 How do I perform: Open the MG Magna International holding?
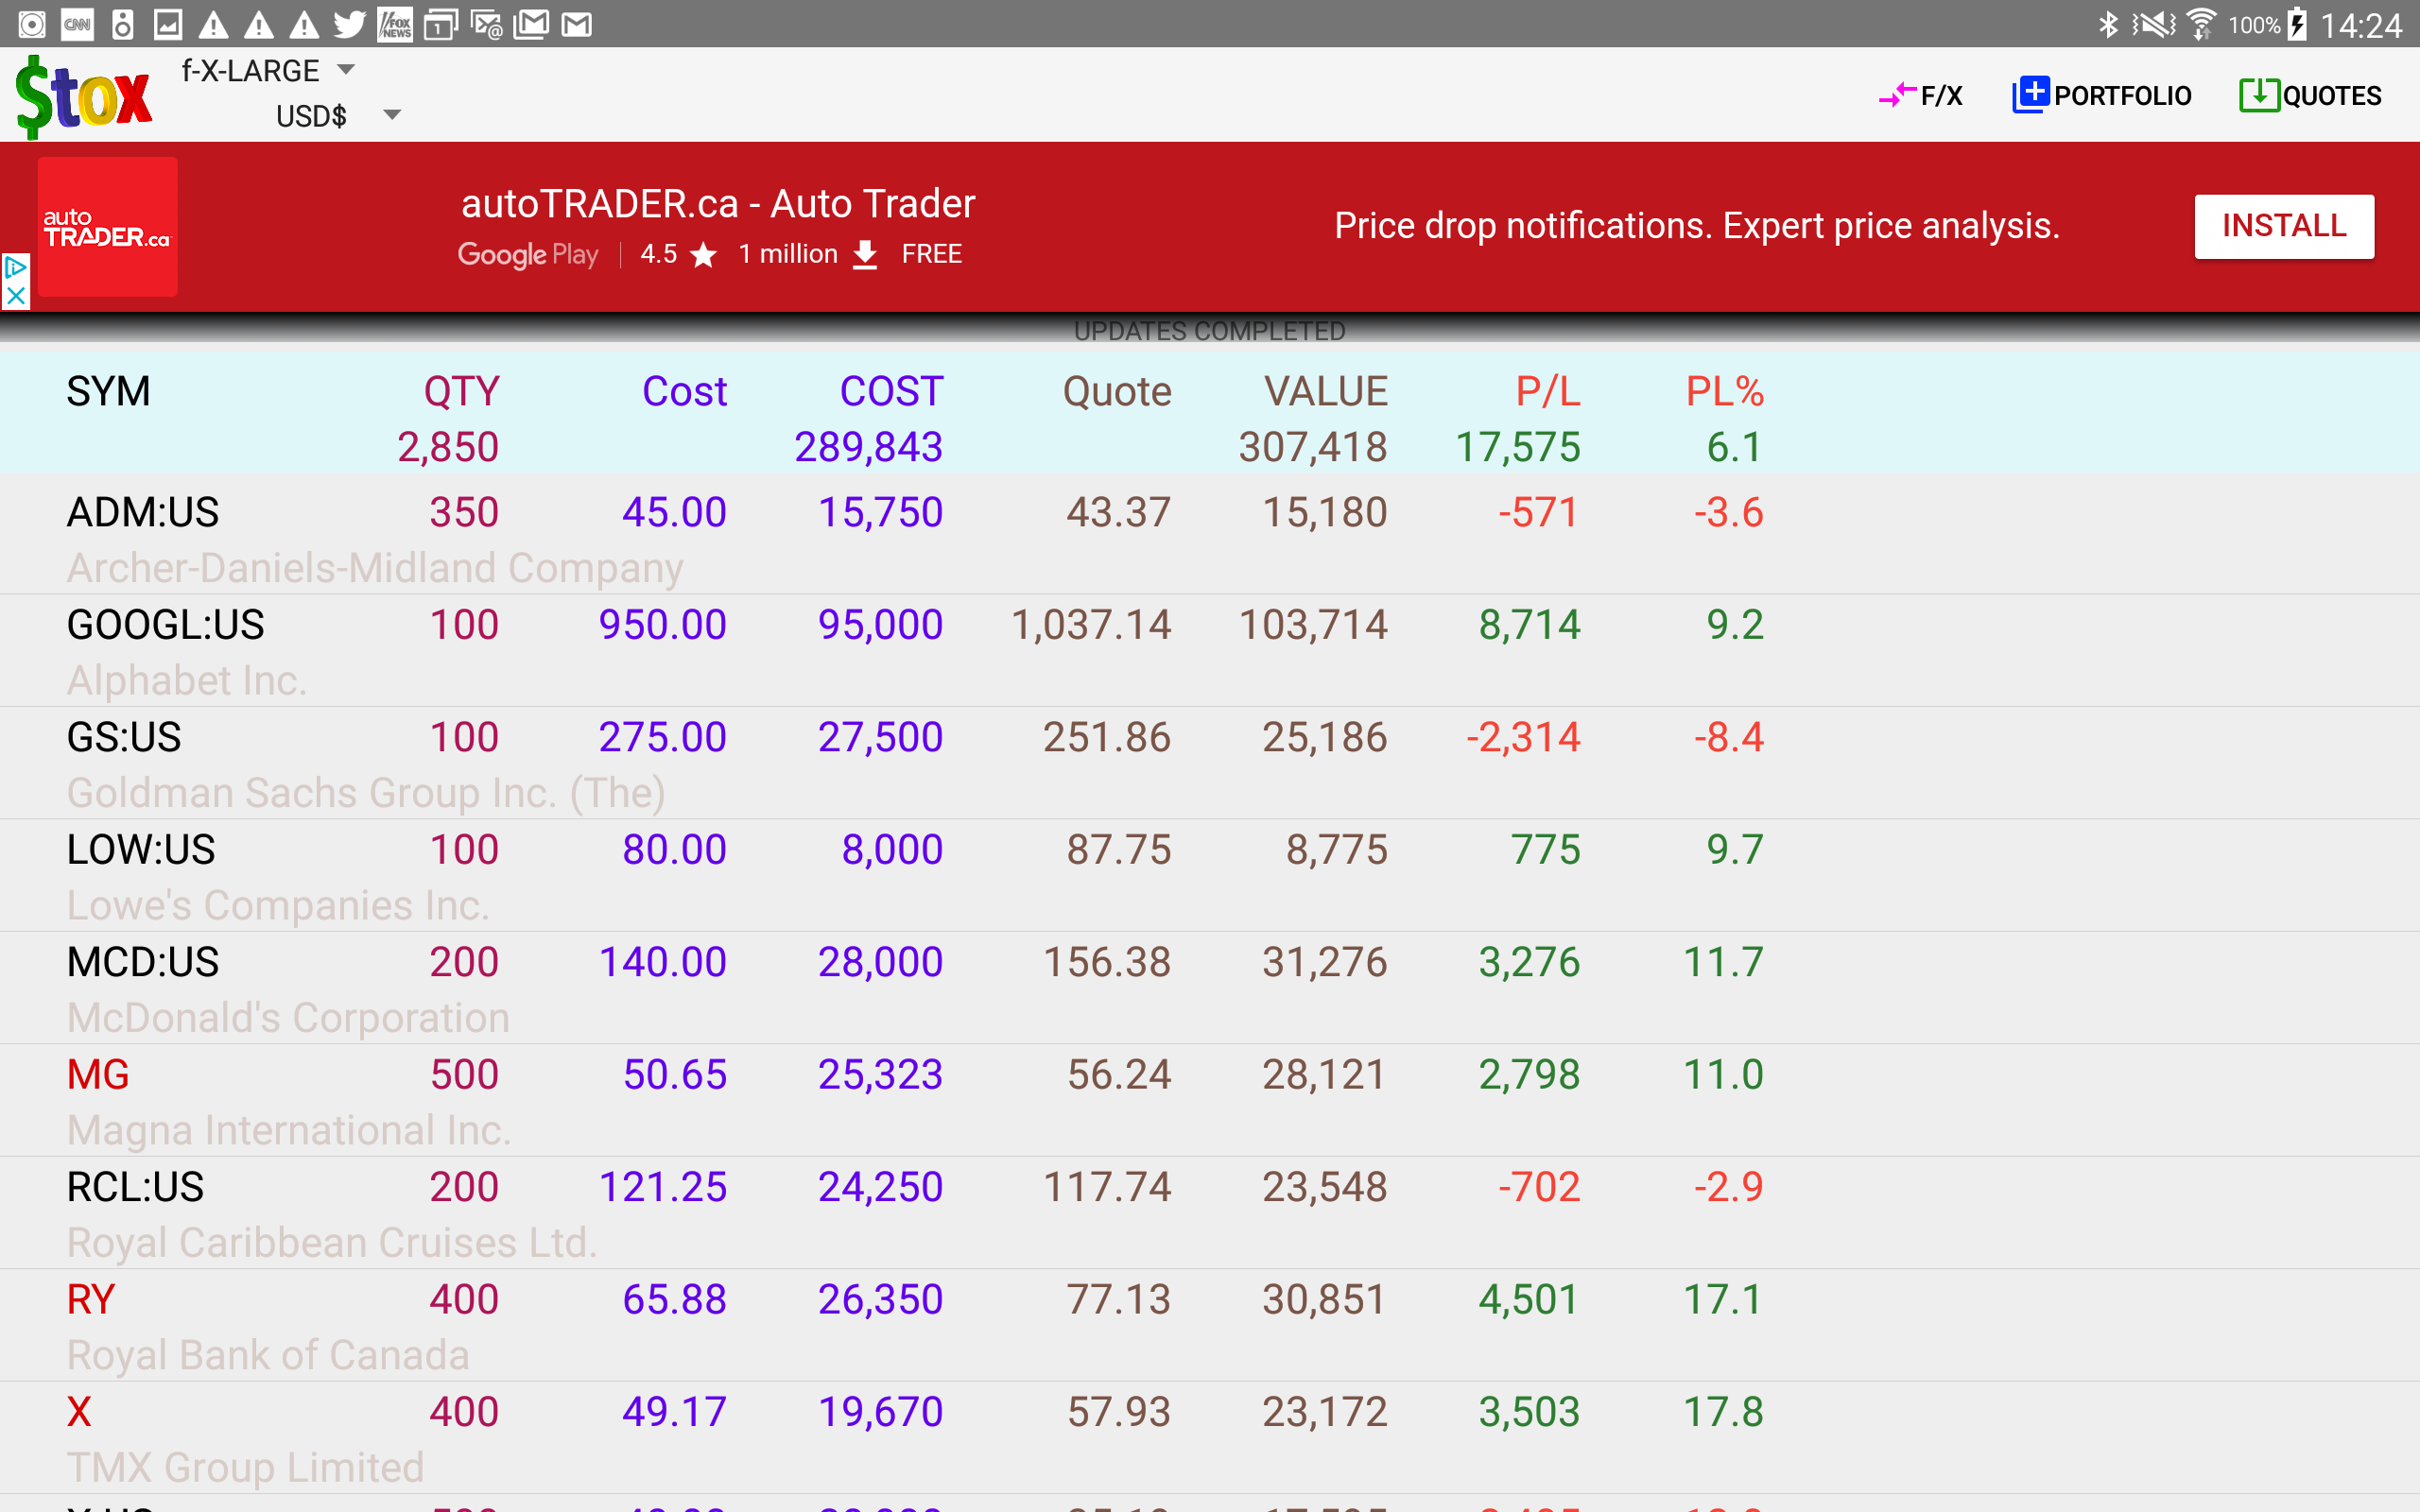pos(98,1075)
